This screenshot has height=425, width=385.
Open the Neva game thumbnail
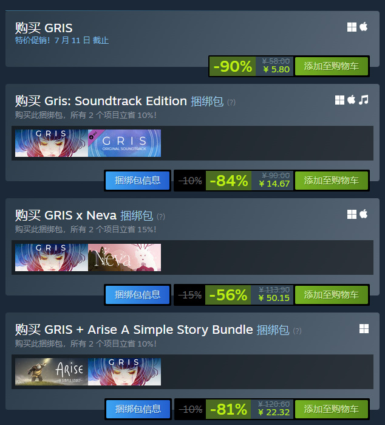click(124, 258)
